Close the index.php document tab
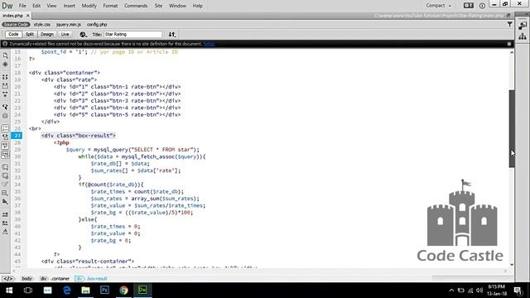 [x=28, y=16]
